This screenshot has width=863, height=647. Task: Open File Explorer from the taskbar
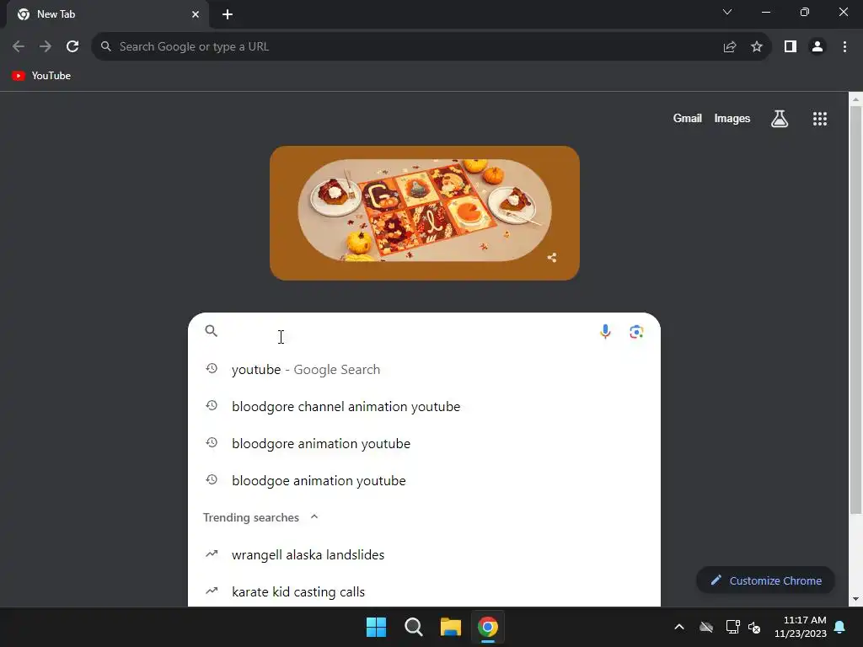coord(450,627)
